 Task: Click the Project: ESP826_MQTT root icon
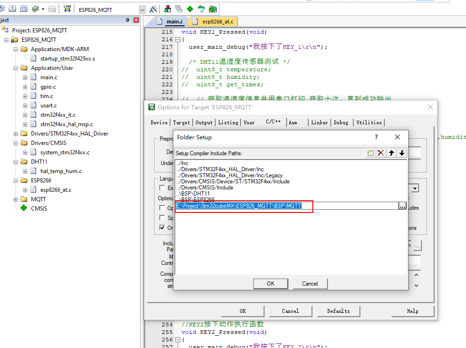(x=5, y=30)
